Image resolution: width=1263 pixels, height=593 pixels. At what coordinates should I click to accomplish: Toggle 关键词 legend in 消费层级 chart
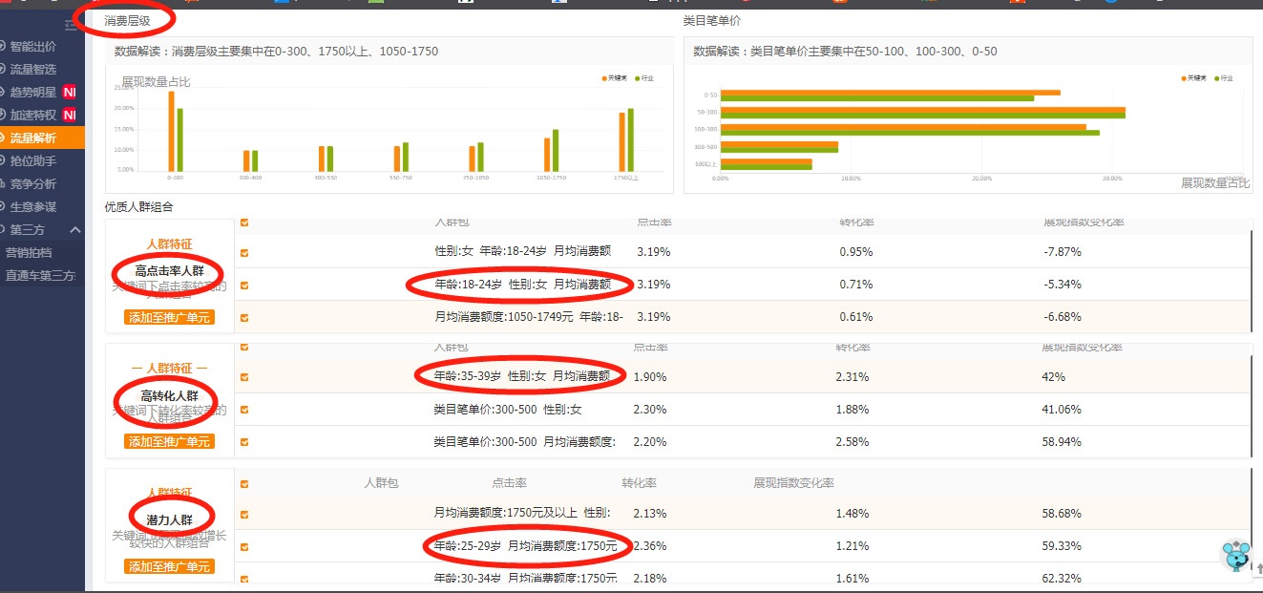[613, 78]
